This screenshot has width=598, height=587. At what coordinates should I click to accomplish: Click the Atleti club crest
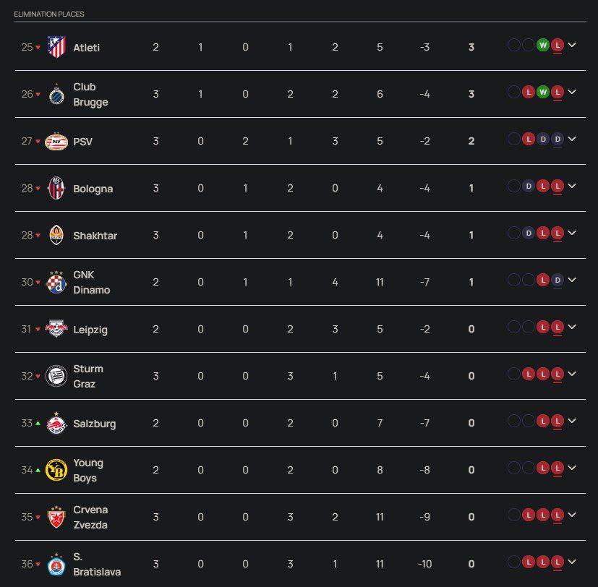click(56, 47)
